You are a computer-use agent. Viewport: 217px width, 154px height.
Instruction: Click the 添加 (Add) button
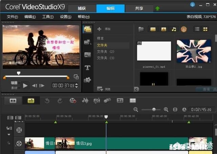coord(107,29)
